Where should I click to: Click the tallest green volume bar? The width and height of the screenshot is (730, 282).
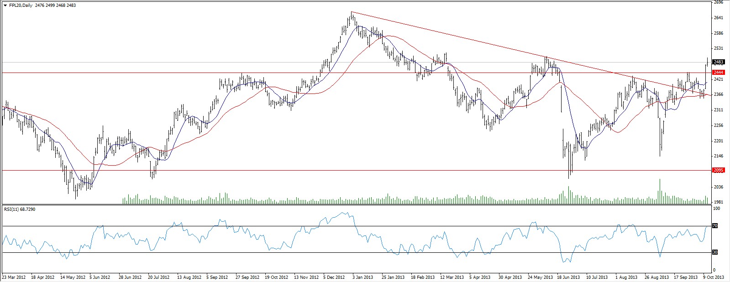pos(660,191)
